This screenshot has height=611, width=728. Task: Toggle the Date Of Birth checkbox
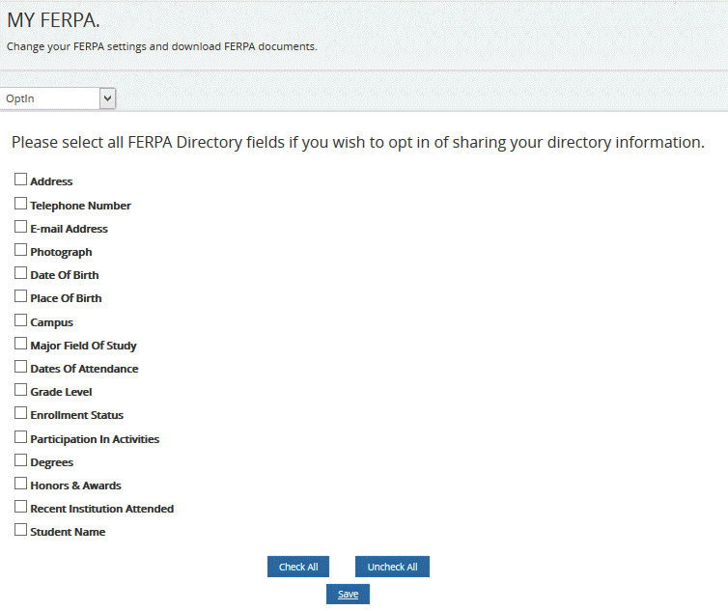20,273
